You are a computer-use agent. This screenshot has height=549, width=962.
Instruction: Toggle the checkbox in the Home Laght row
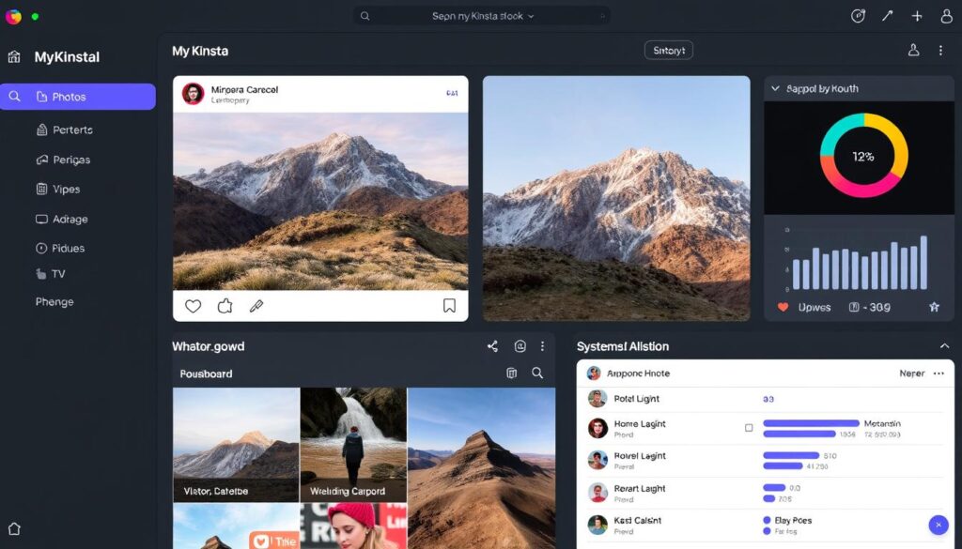coord(749,428)
